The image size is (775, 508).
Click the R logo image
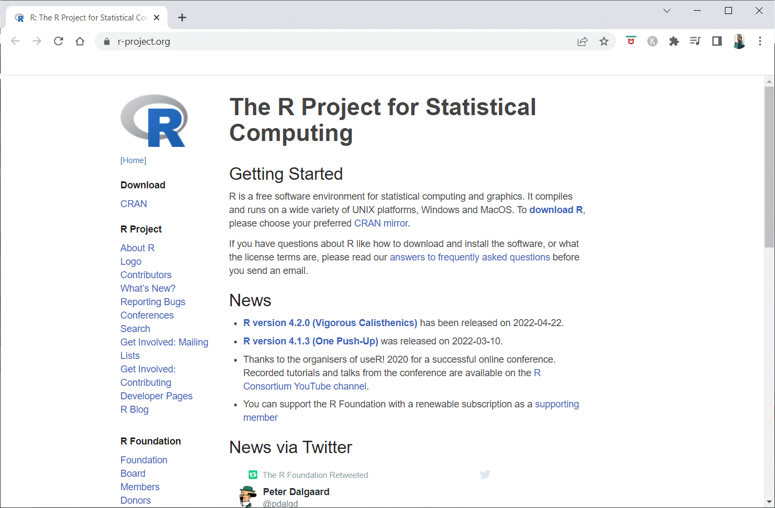[x=154, y=121]
